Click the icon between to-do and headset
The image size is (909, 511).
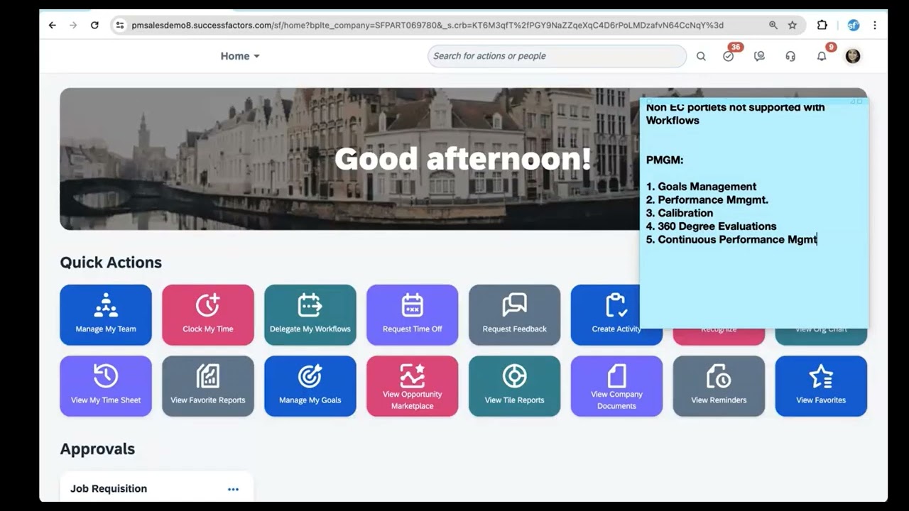click(759, 56)
